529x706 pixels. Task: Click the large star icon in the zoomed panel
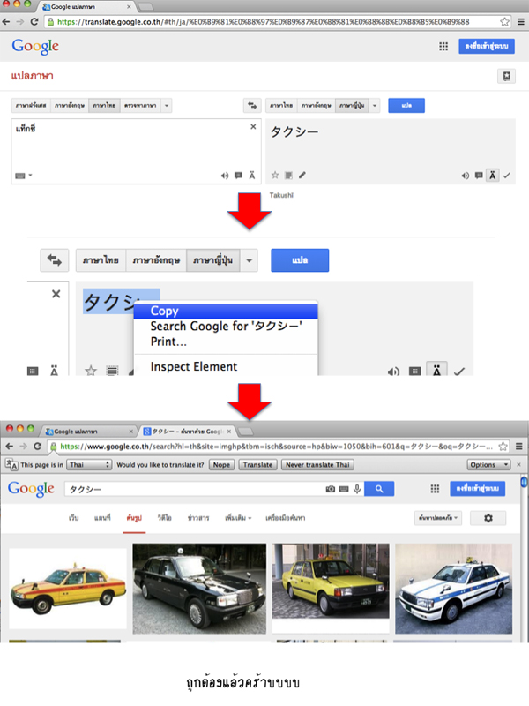(91, 370)
